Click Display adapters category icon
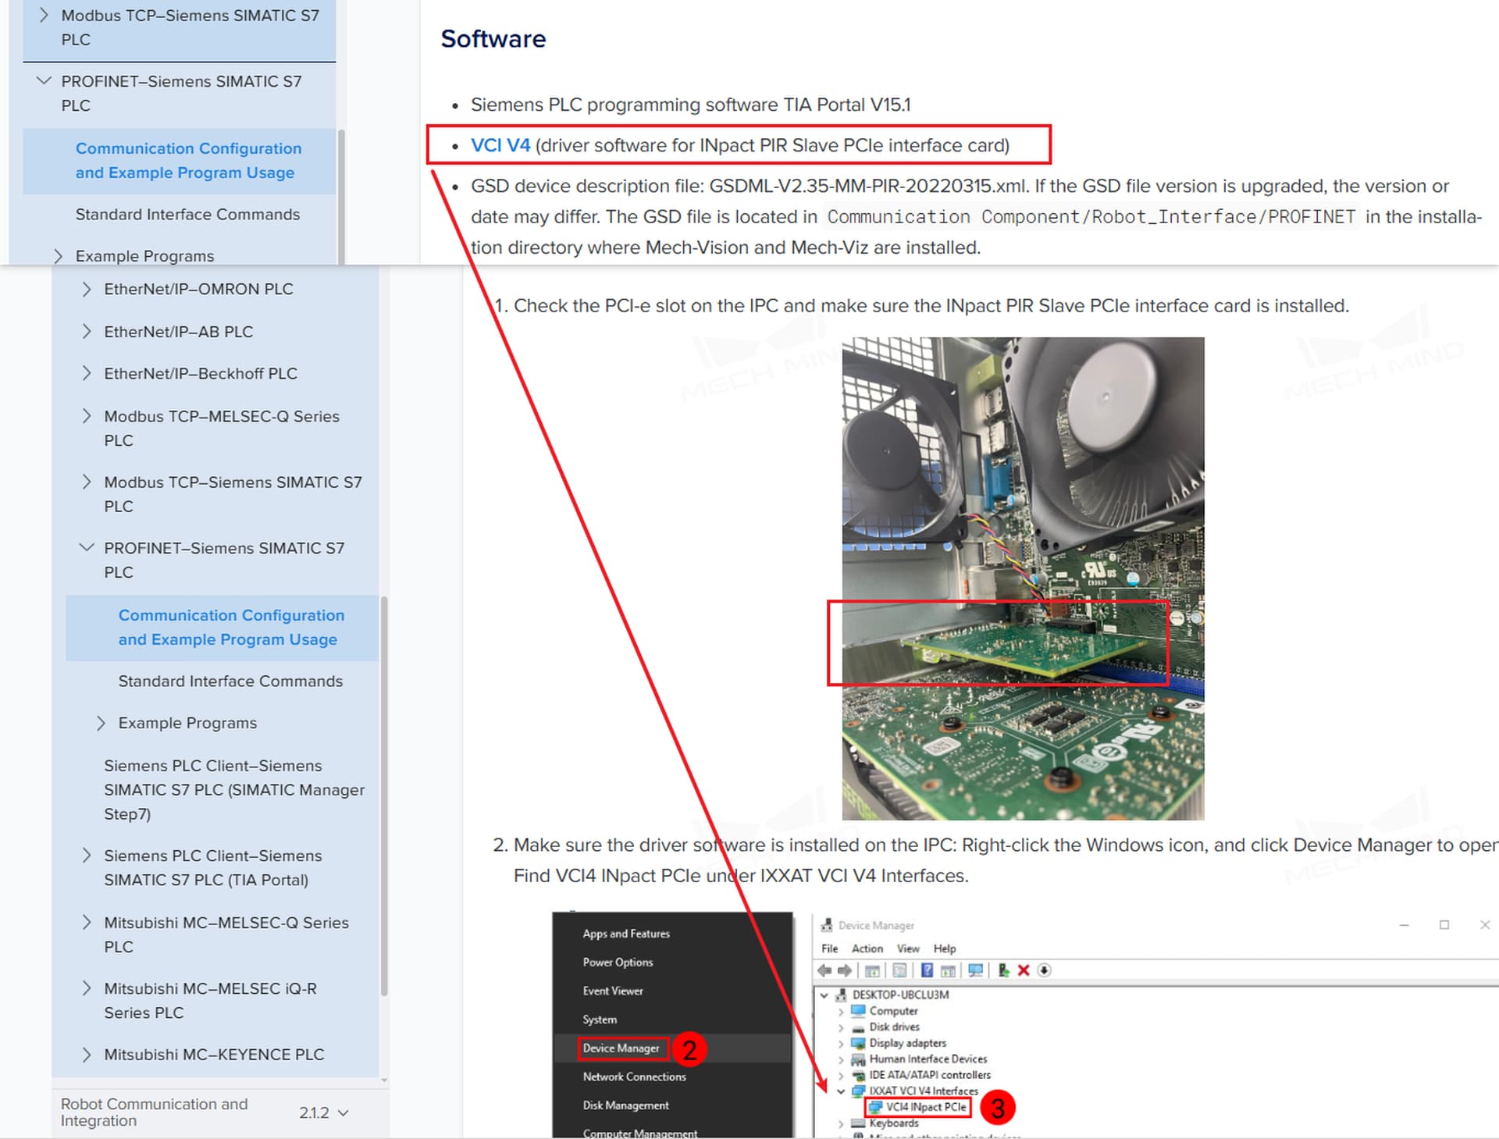 point(858,1043)
